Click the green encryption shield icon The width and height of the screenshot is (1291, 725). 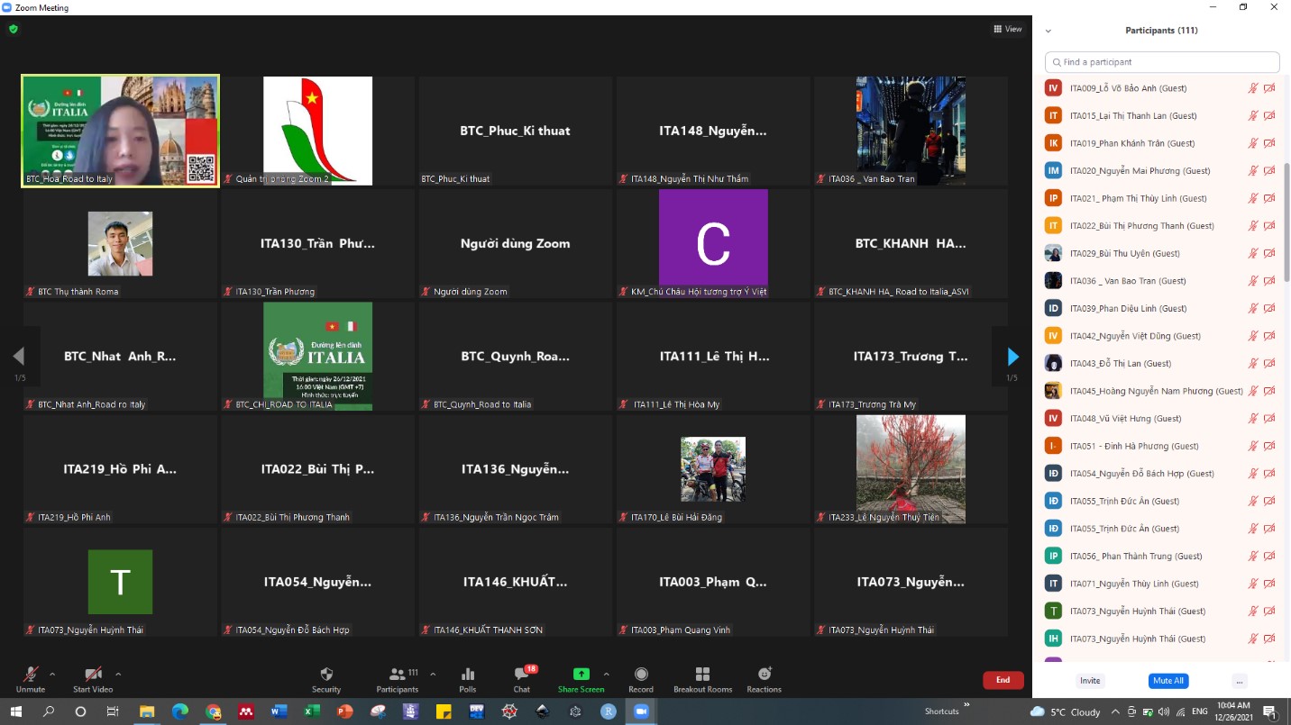(x=14, y=29)
